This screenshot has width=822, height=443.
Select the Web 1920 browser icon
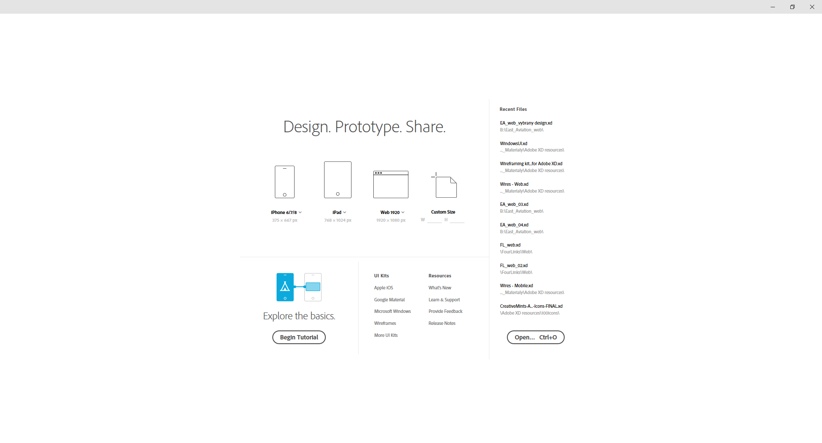[x=390, y=184]
